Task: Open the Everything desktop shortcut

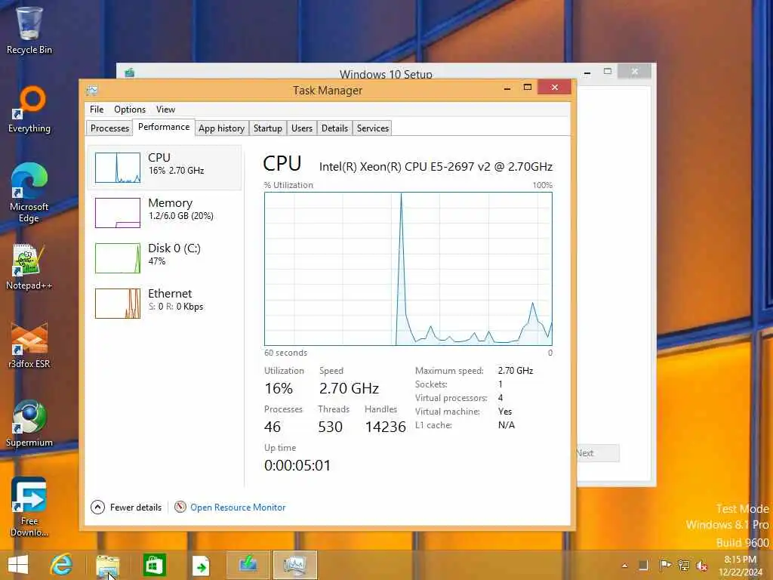Action: click(29, 110)
